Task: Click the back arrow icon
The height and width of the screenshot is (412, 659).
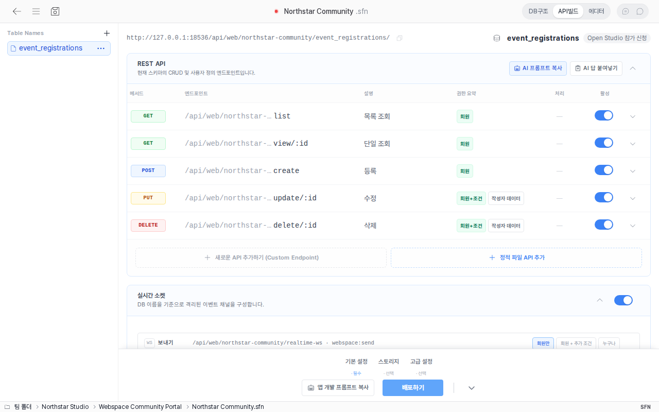Action: point(17,11)
